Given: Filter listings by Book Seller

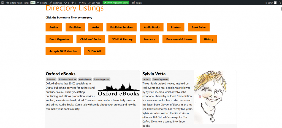Looking at the screenshot, I should tap(199, 27).
